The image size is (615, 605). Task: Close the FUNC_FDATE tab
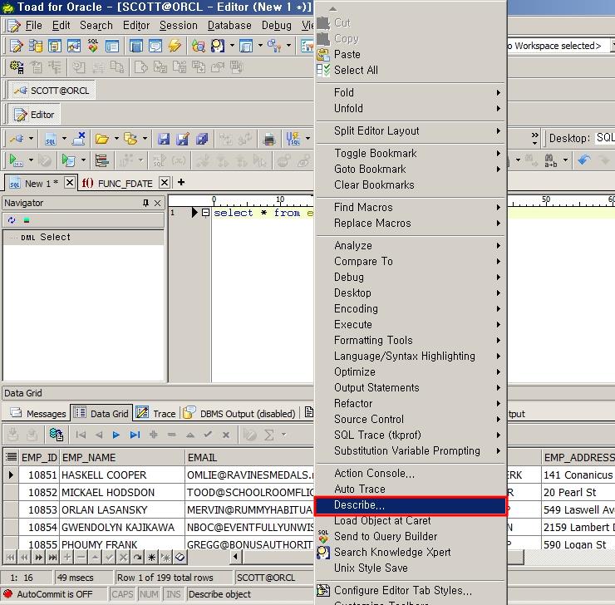(165, 183)
